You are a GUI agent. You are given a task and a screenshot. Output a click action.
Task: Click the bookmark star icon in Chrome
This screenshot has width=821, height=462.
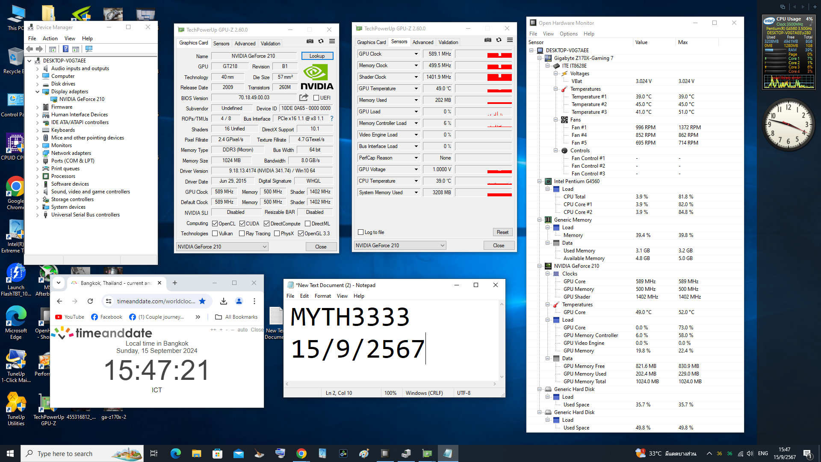(x=203, y=302)
